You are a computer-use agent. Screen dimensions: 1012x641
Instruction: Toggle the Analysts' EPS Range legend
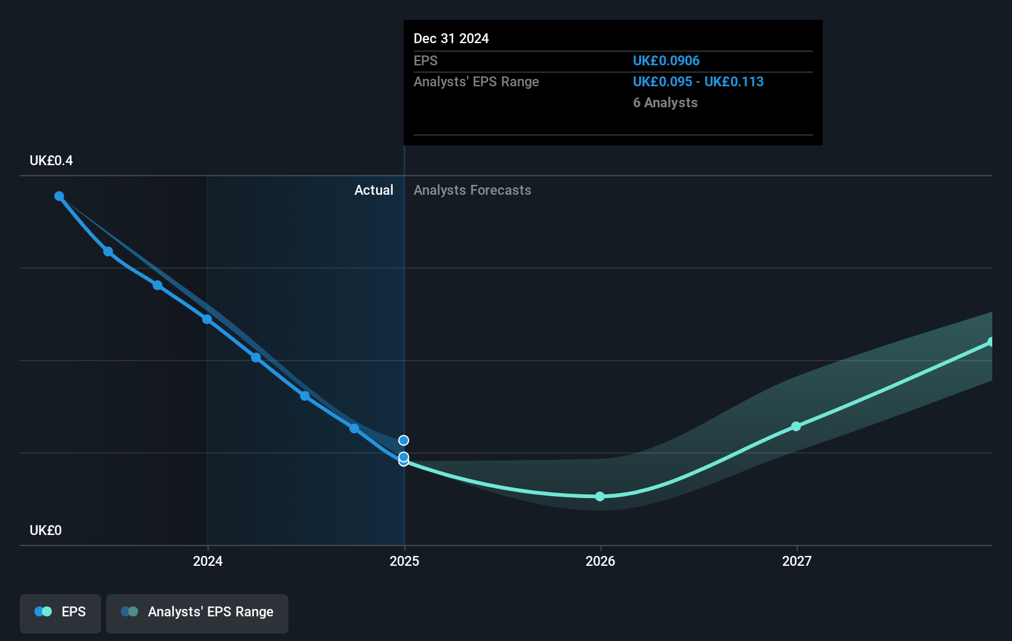[197, 613]
